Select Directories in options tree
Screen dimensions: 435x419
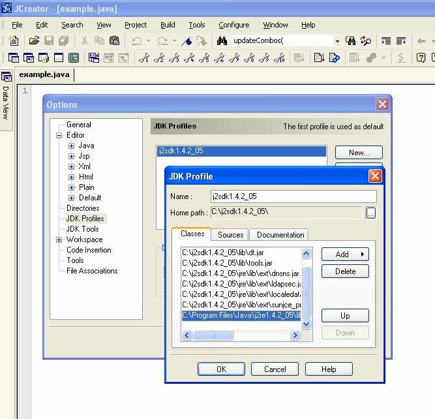coord(83,208)
